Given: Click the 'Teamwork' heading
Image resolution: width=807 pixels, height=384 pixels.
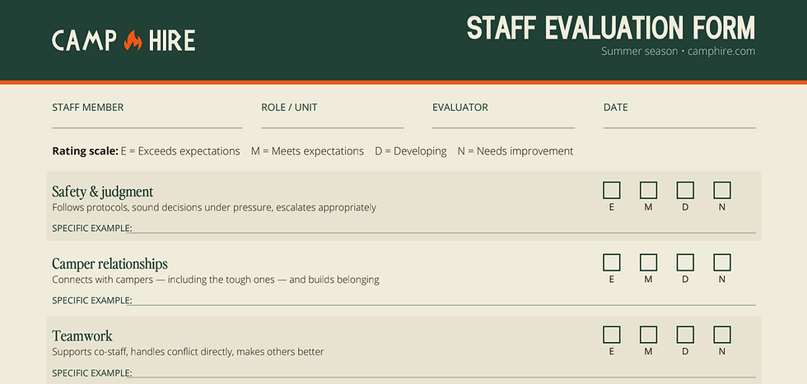Looking at the screenshot, I should click(x=82, y=336).
